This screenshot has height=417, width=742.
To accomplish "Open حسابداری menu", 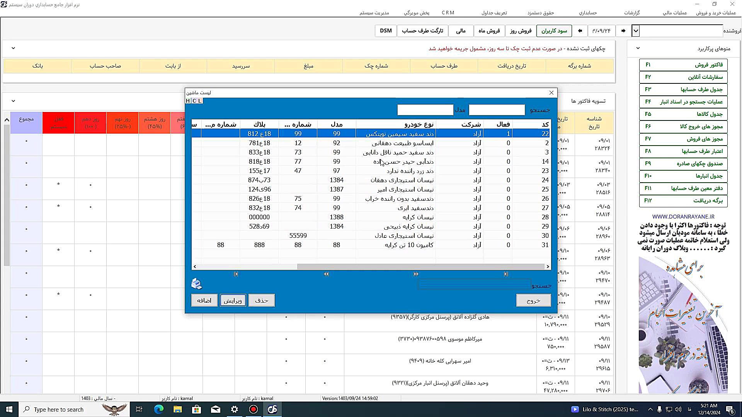I will 588,13.
